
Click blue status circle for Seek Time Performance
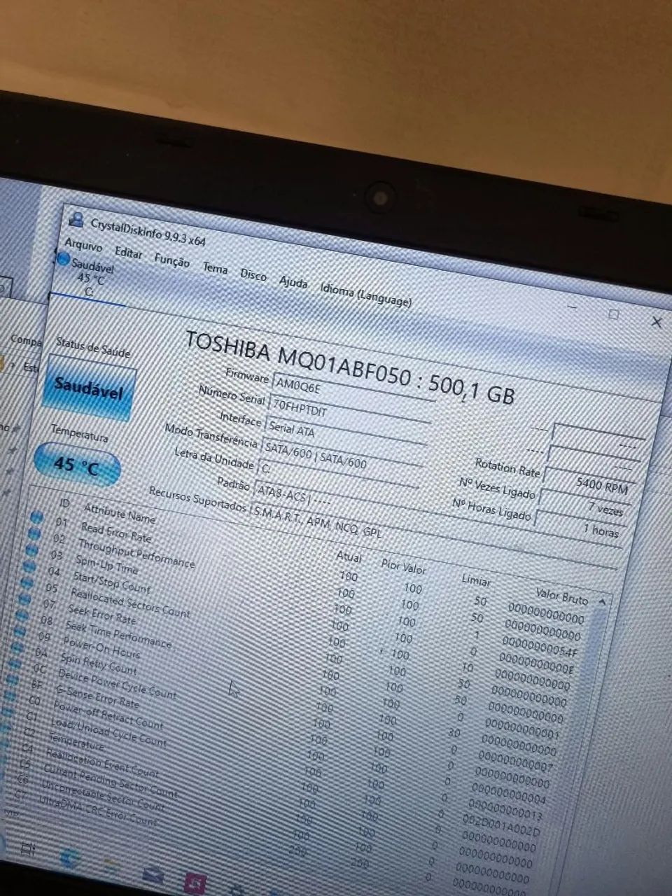(22, 615)
